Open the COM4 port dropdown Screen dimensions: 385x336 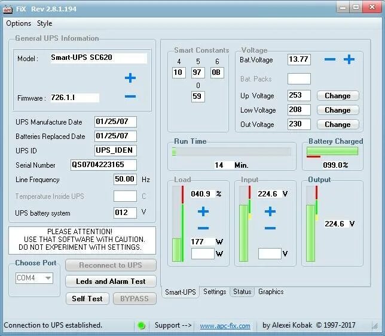(x=34, y=278)
